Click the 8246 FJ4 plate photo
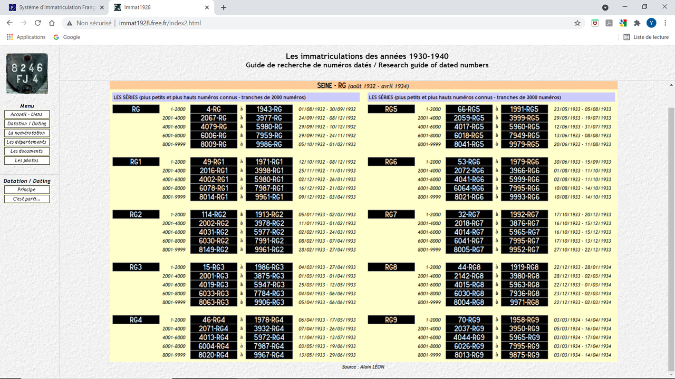 27,74
